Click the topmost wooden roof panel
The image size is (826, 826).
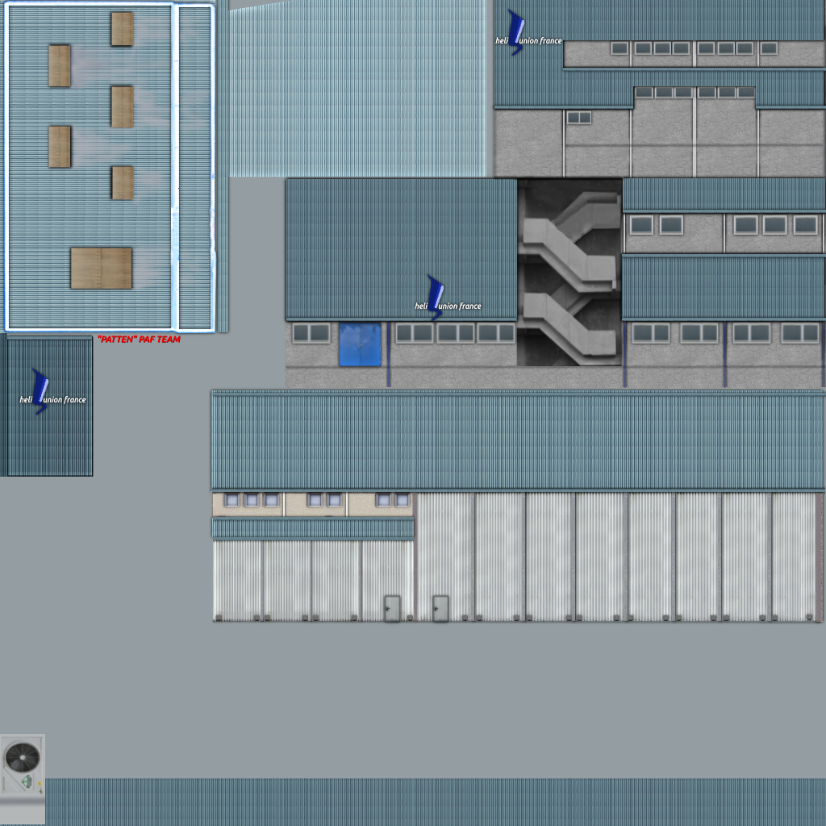pyautogui.click(x=122, y=29)
